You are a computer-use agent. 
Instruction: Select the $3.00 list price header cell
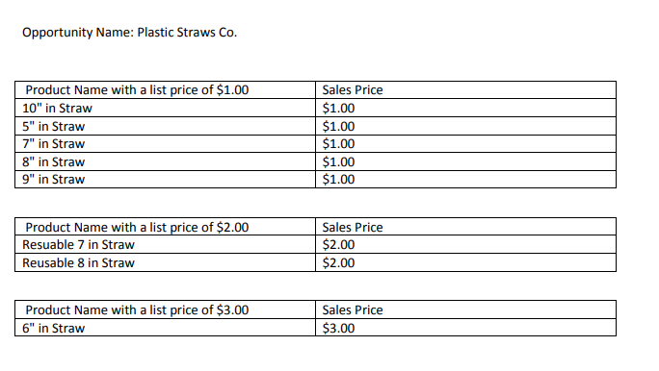point(165,309)
